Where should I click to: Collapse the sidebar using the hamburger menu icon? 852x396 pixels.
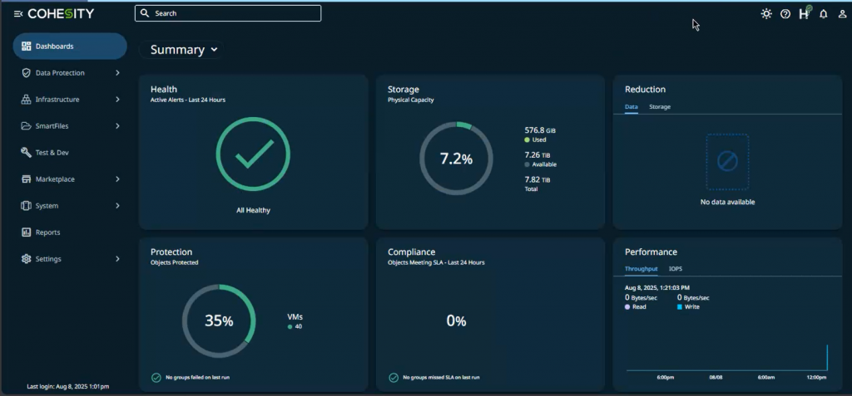coord(18,14)
